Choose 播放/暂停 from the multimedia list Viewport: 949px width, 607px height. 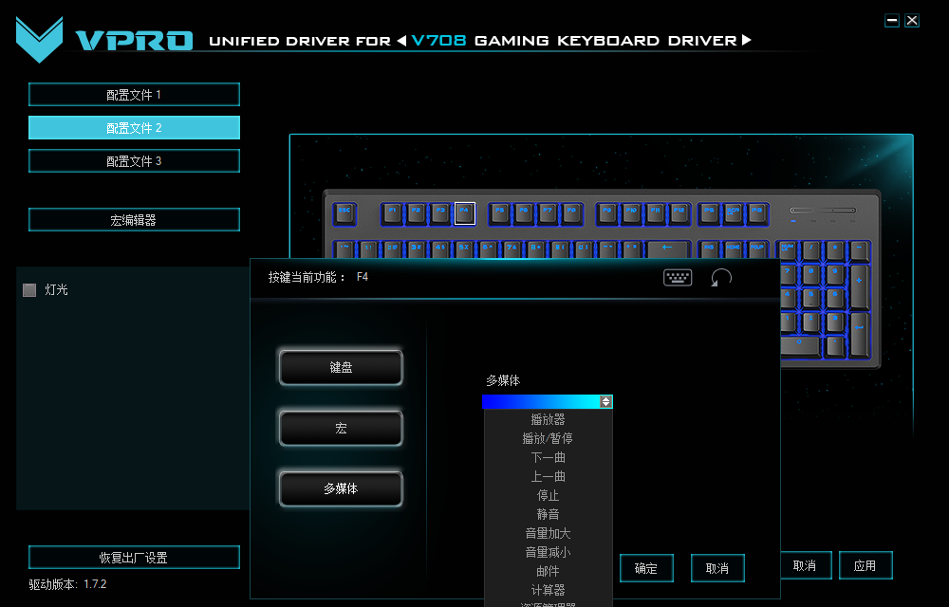coord(548,438)
